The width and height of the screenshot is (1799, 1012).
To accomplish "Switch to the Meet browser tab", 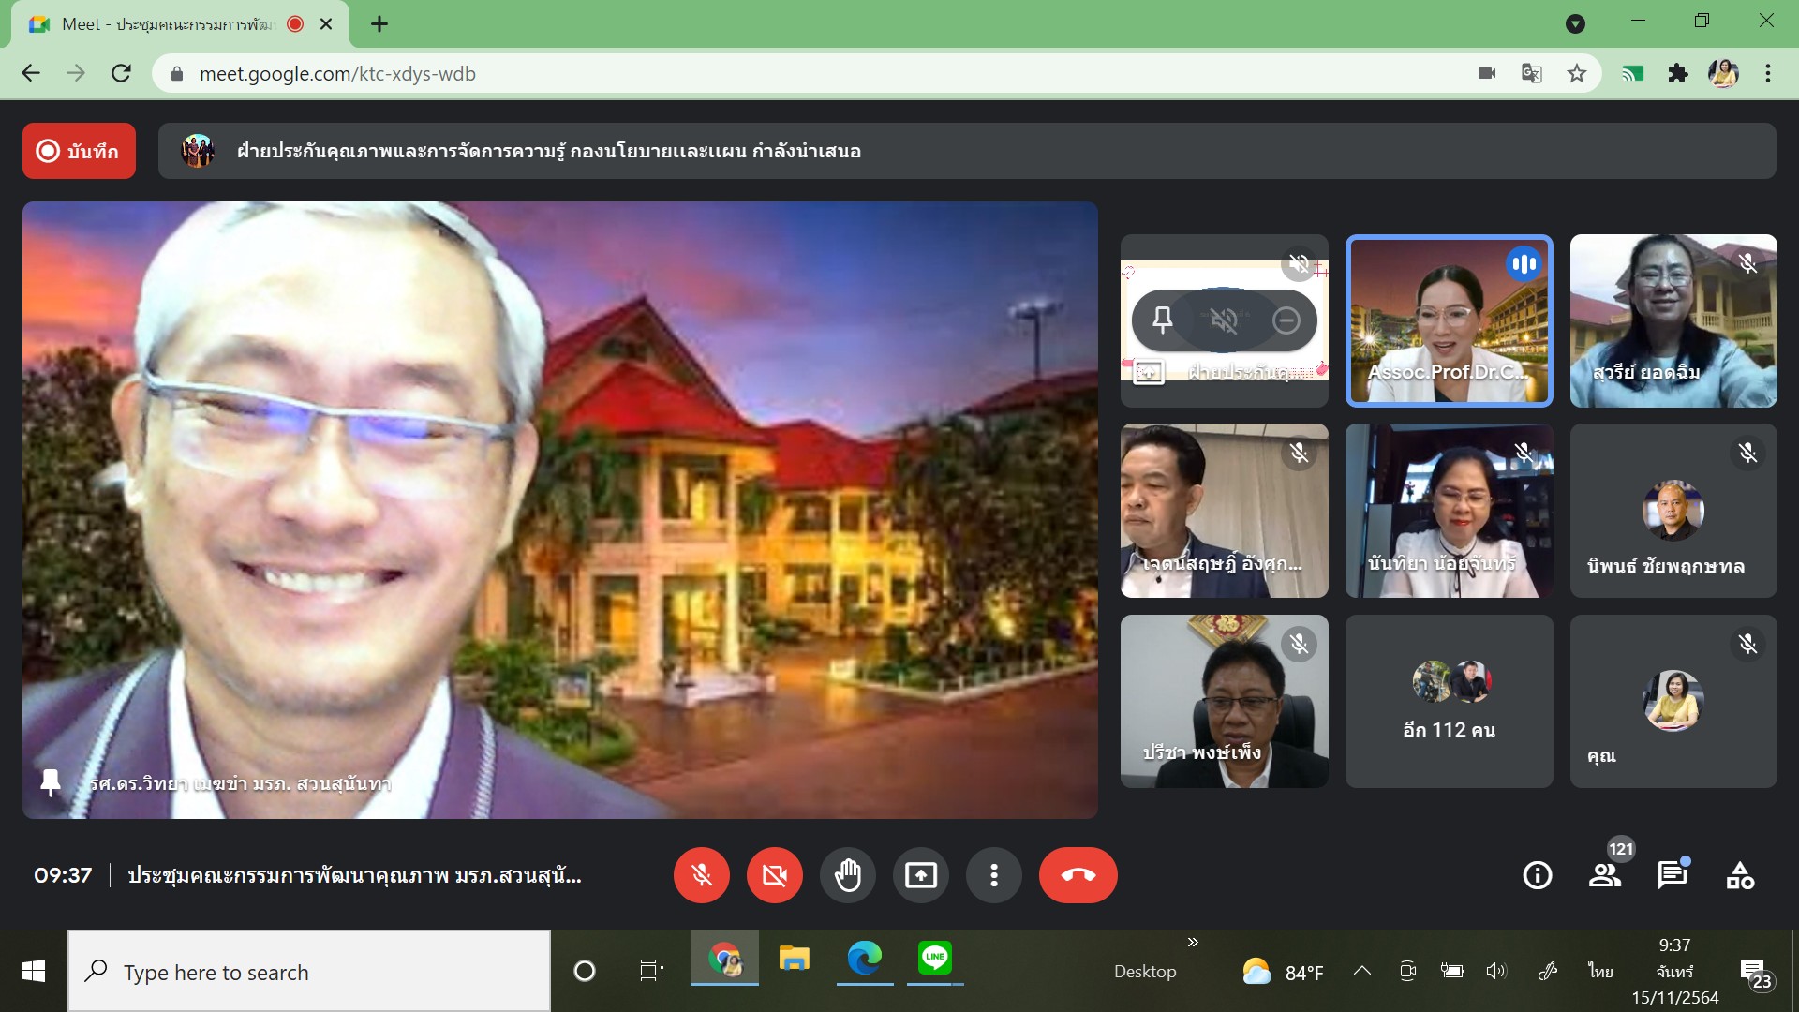I will (x=169, y=24).
